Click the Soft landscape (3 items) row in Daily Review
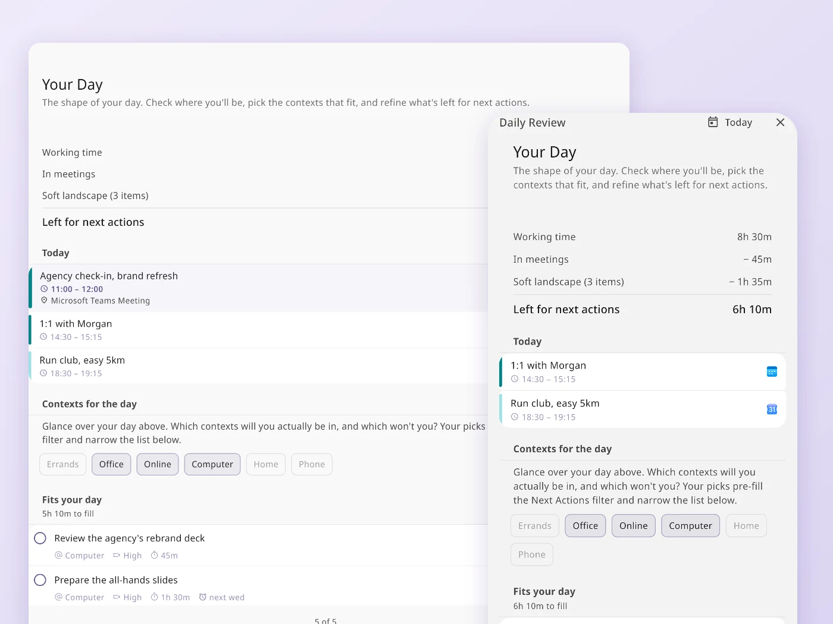 click(x=643, y=282)
